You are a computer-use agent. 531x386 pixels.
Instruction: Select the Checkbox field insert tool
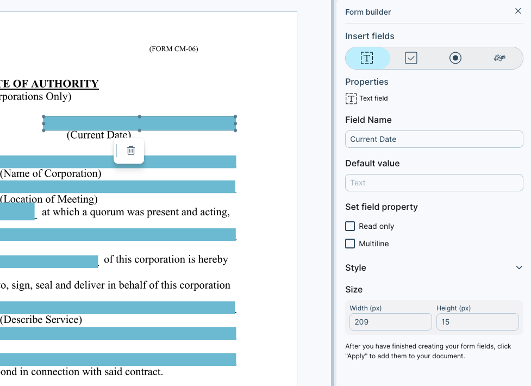411,58
